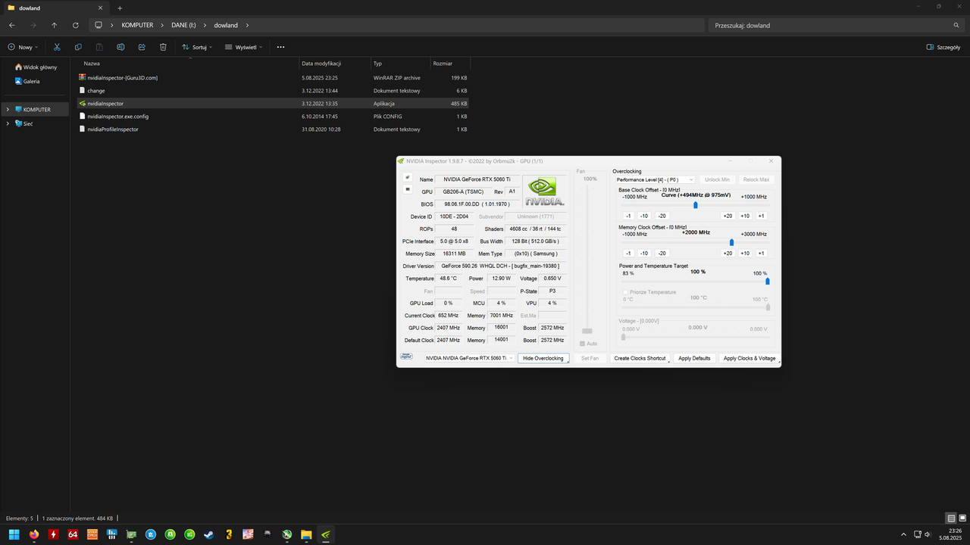Click DANE (I:) in the address breadcrumb
This screenshot has width=970, height=545.
183,25
